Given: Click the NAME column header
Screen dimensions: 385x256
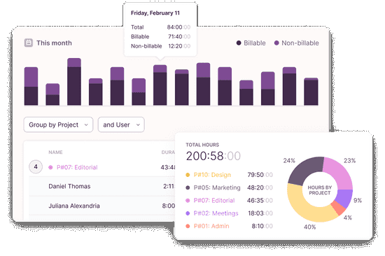Looking at the screenshot, I should click(x=55, y=152).
